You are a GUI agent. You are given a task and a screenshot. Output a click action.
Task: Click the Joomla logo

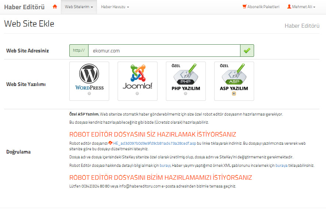138,77
